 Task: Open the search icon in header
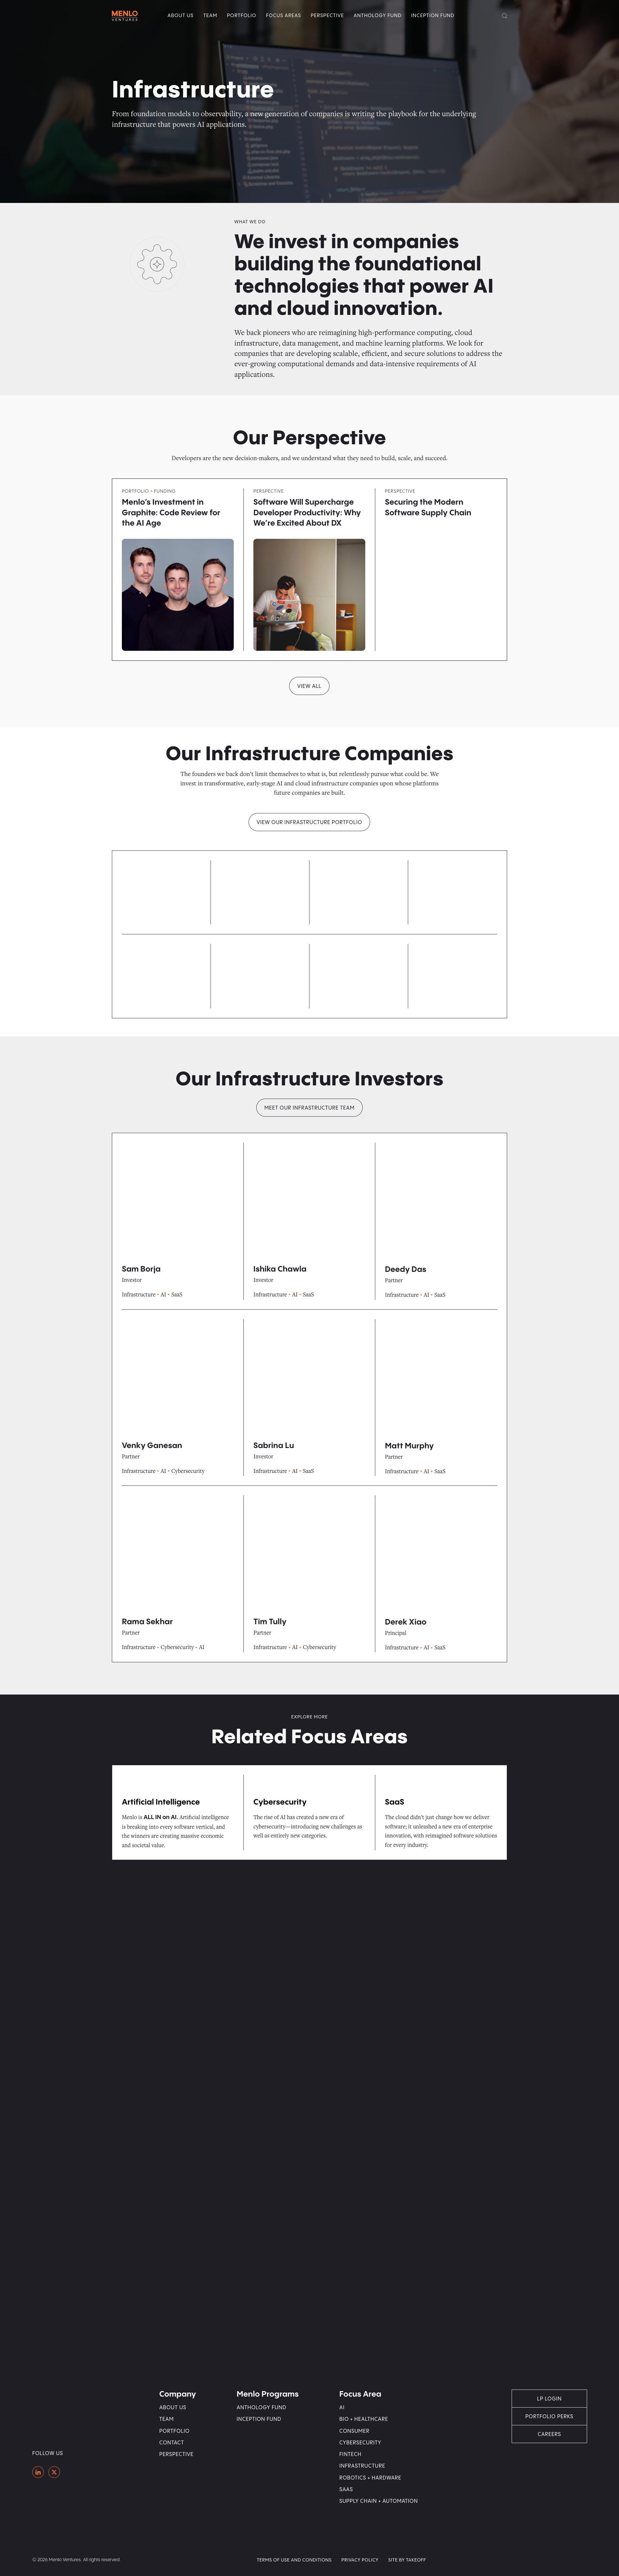point(504,16)
